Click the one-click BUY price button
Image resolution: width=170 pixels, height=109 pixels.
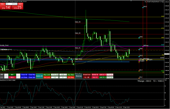tap(17, 7)
